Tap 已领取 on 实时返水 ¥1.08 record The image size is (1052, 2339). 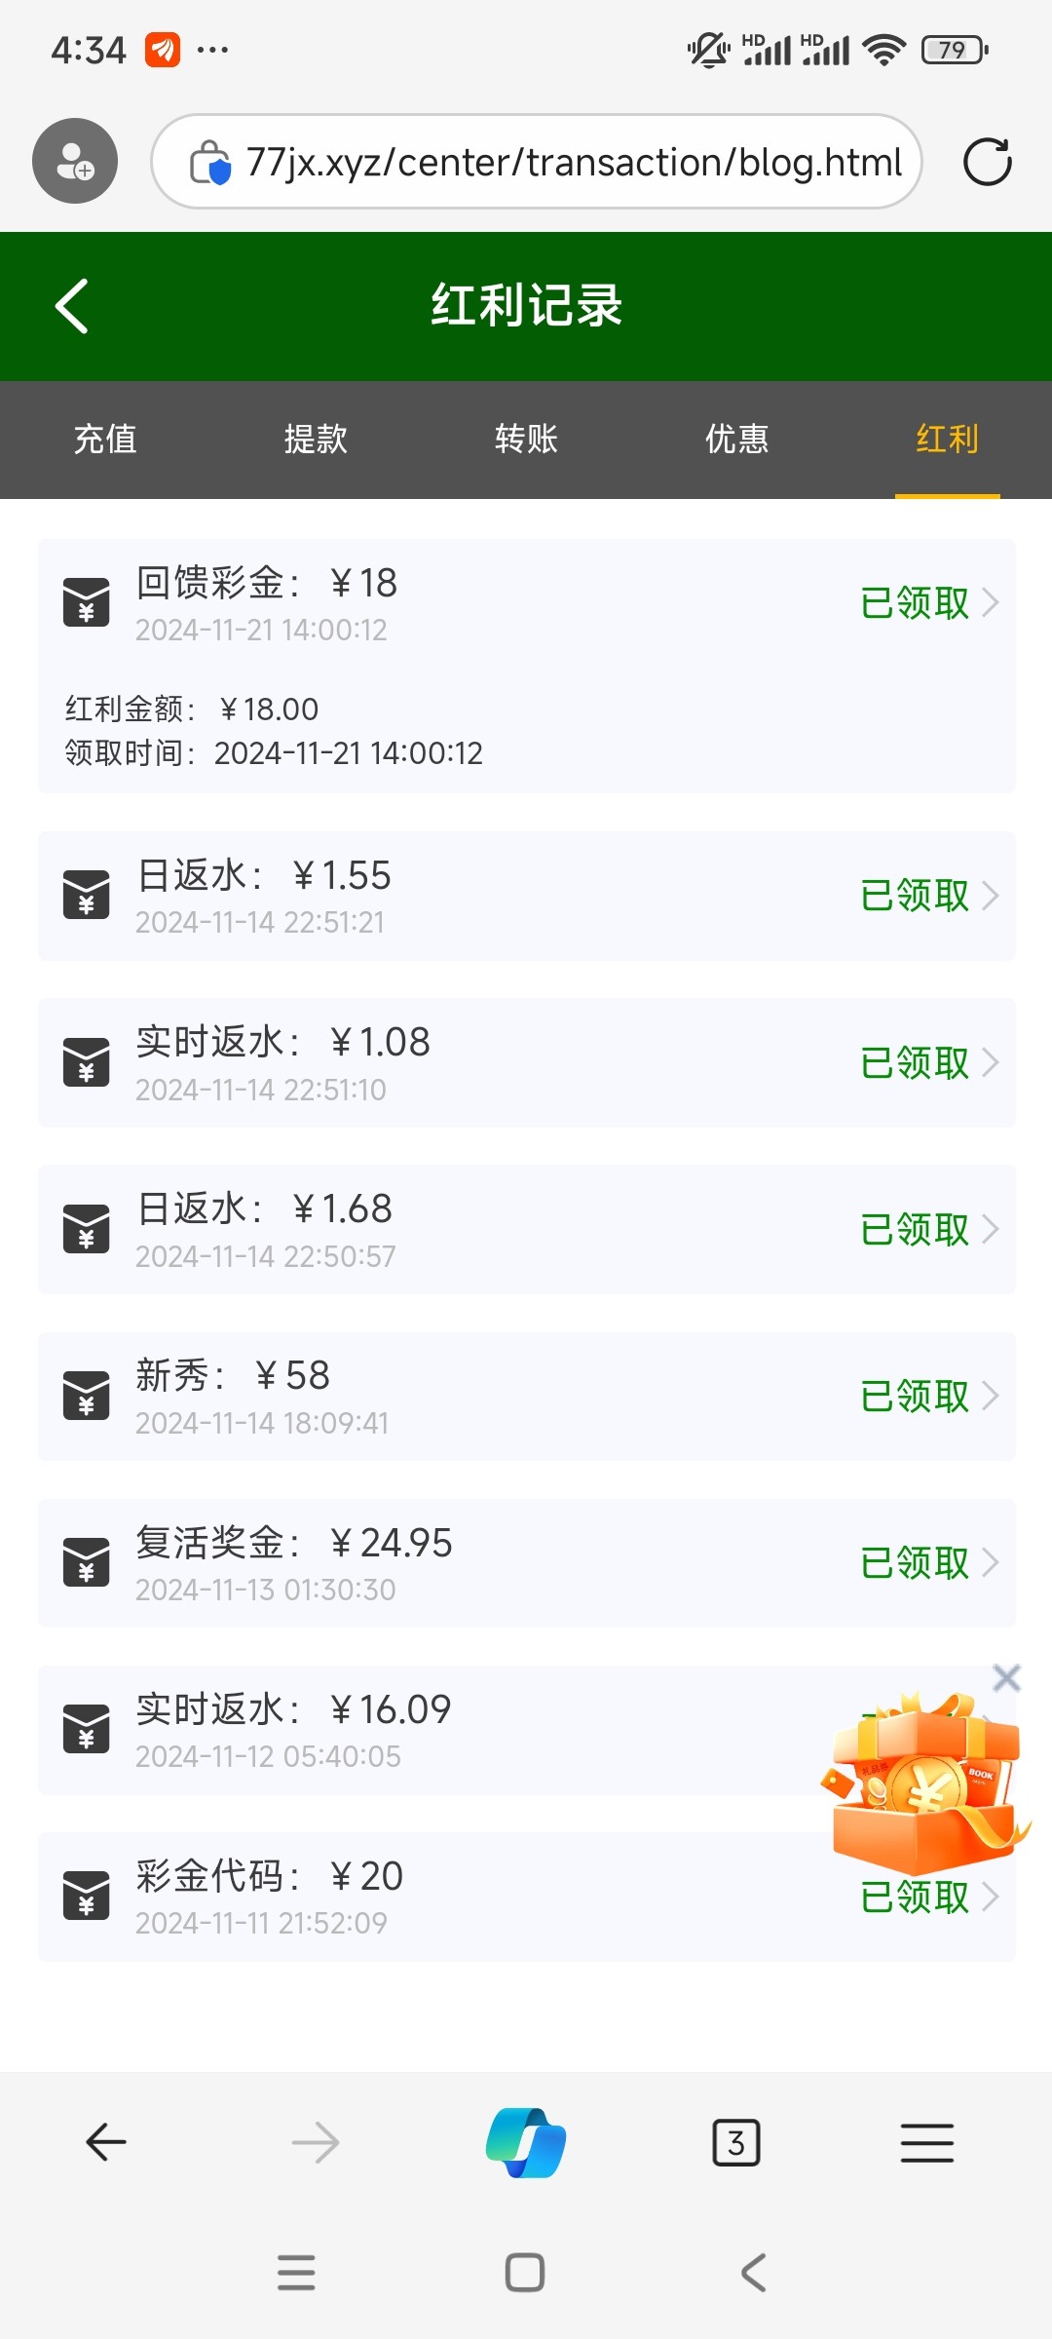pyautogui.click(x=915, y=1062)
